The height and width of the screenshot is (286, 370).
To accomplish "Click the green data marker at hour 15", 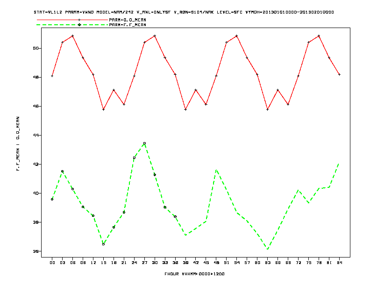I will coord(103,244).
